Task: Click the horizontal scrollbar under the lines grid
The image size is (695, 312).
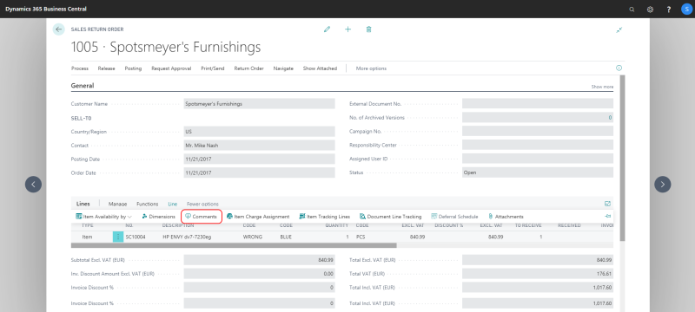Action: click(x=234, y=245)
